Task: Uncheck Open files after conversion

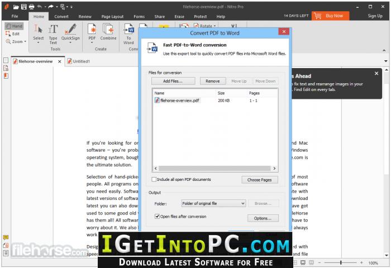Action: 157,216
